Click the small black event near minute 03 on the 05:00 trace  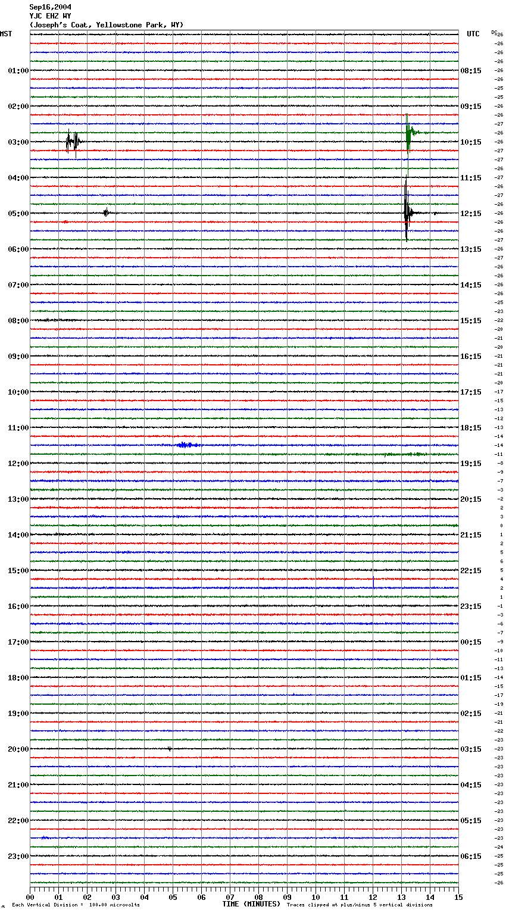pyautogui.click(x=107, y=212)
